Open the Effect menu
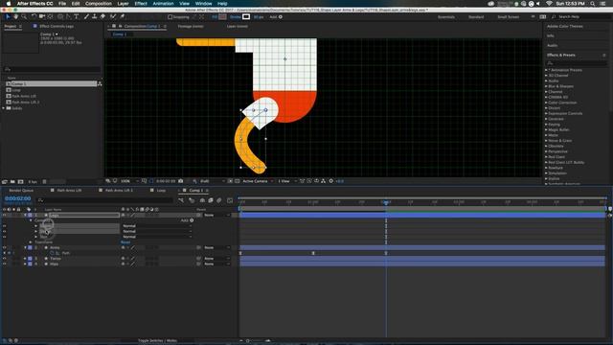613x345 pixels. pos(141,4)
